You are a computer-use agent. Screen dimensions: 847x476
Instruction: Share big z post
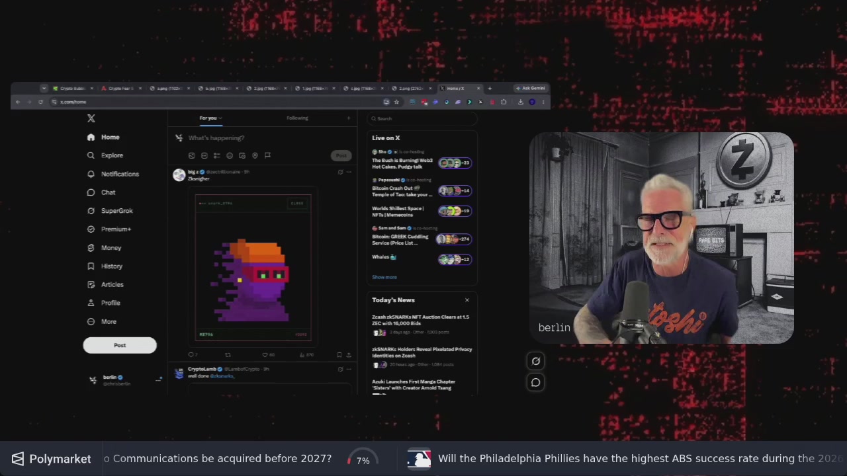point(349,355)
